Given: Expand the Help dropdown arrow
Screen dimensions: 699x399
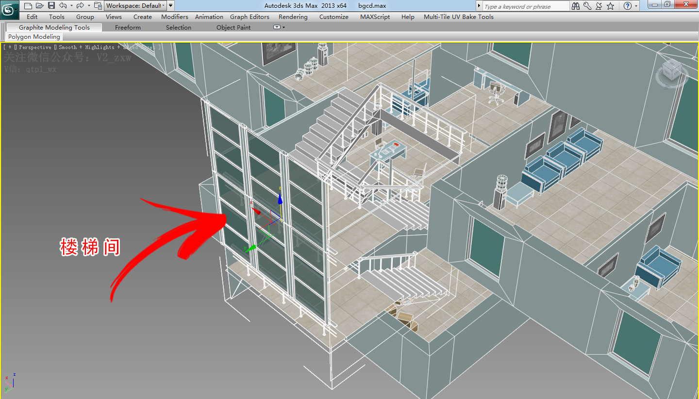Looking at the screenshot, I should coord(636,6).
